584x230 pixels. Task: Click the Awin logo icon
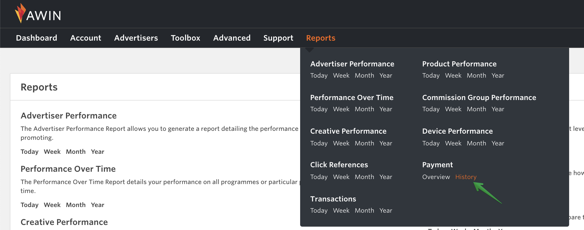point(20,13)
